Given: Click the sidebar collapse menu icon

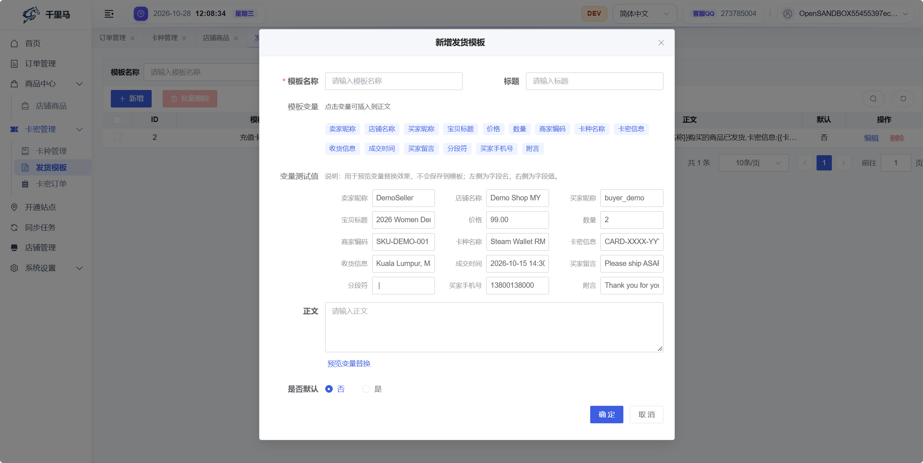Looking at the screenshot, I should [x=109, y=14].
